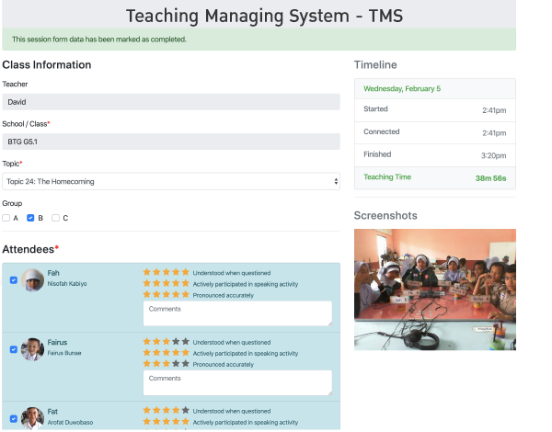
Task: Click the name Arofat Duwobaso
Action: (x=70, y=422)
